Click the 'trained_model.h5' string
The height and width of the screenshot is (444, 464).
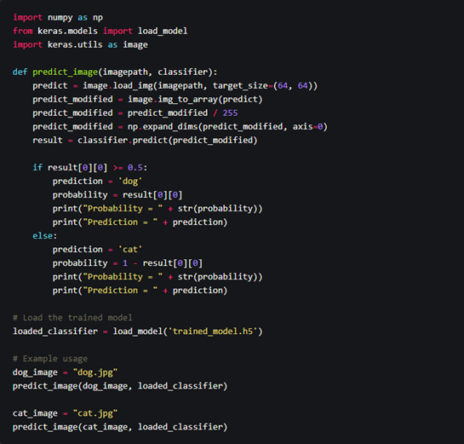pos(213,332)
